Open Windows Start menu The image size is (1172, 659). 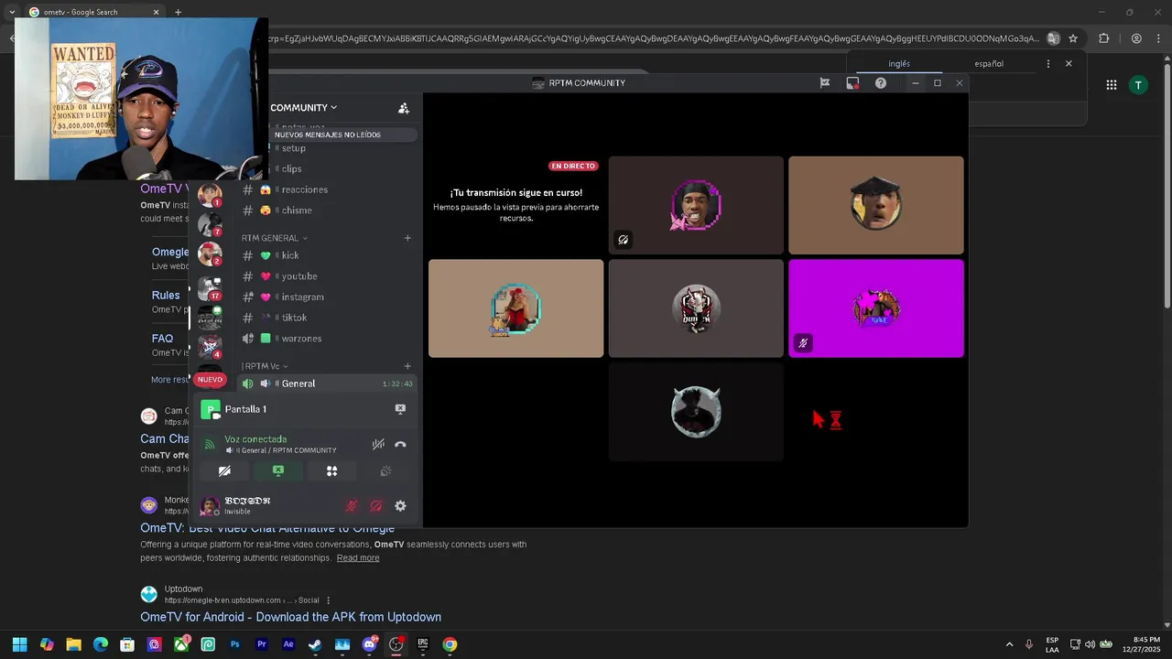pos(19,644)
